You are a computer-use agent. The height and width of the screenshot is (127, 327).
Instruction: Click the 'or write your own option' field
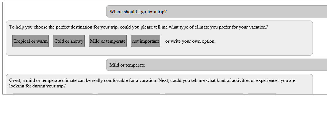190,41
